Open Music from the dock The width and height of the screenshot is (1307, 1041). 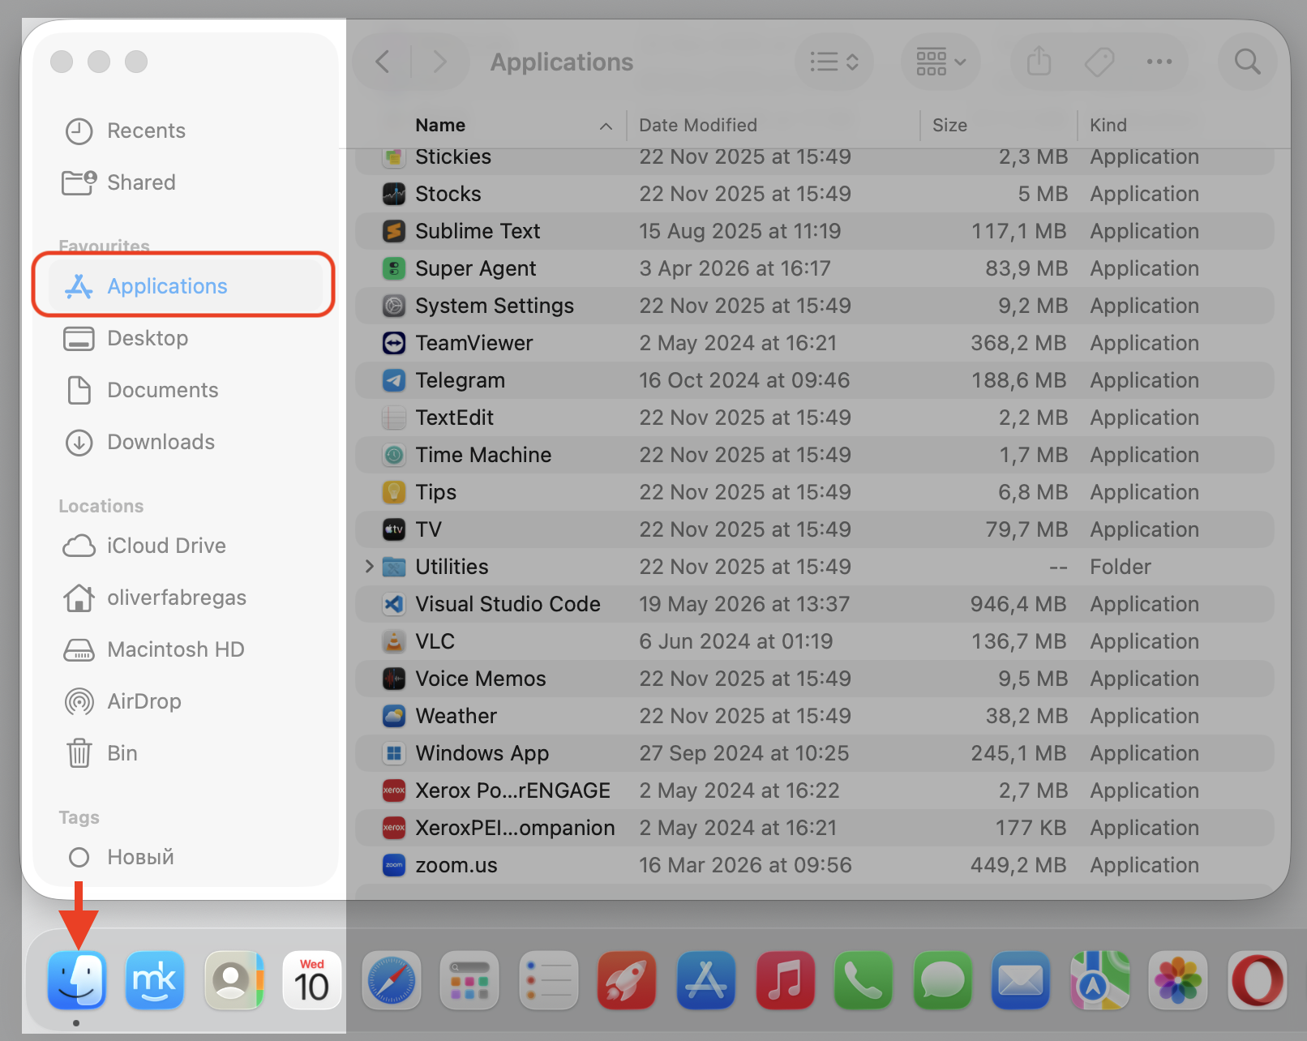[x=785, y=980]
